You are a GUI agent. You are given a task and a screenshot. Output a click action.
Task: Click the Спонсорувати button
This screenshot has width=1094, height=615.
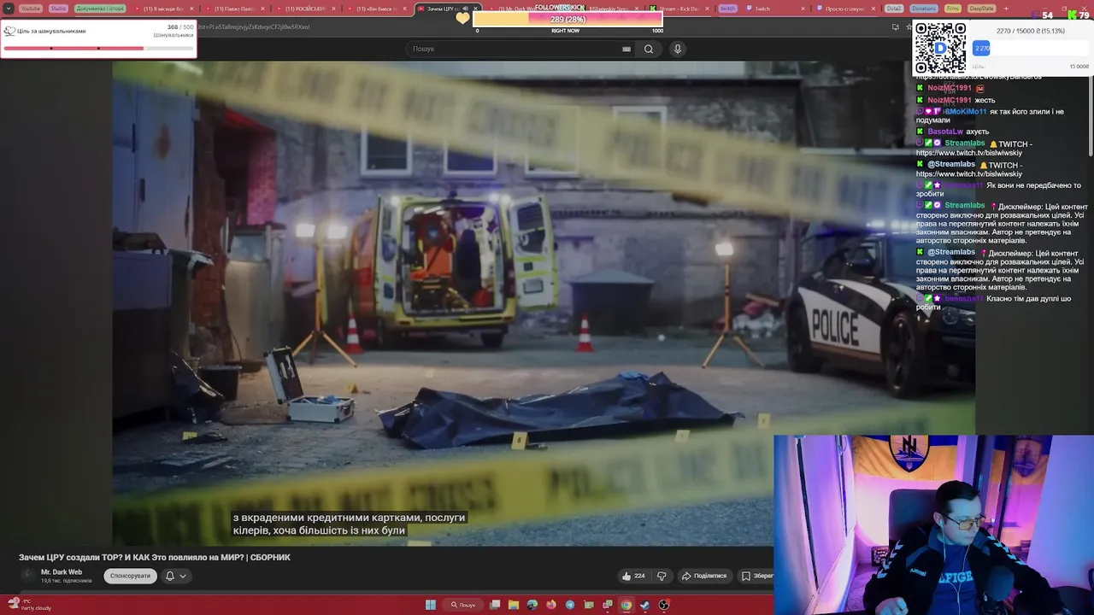coord(130,576)
